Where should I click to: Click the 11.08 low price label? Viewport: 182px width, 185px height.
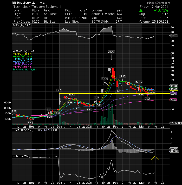point(118,91)
